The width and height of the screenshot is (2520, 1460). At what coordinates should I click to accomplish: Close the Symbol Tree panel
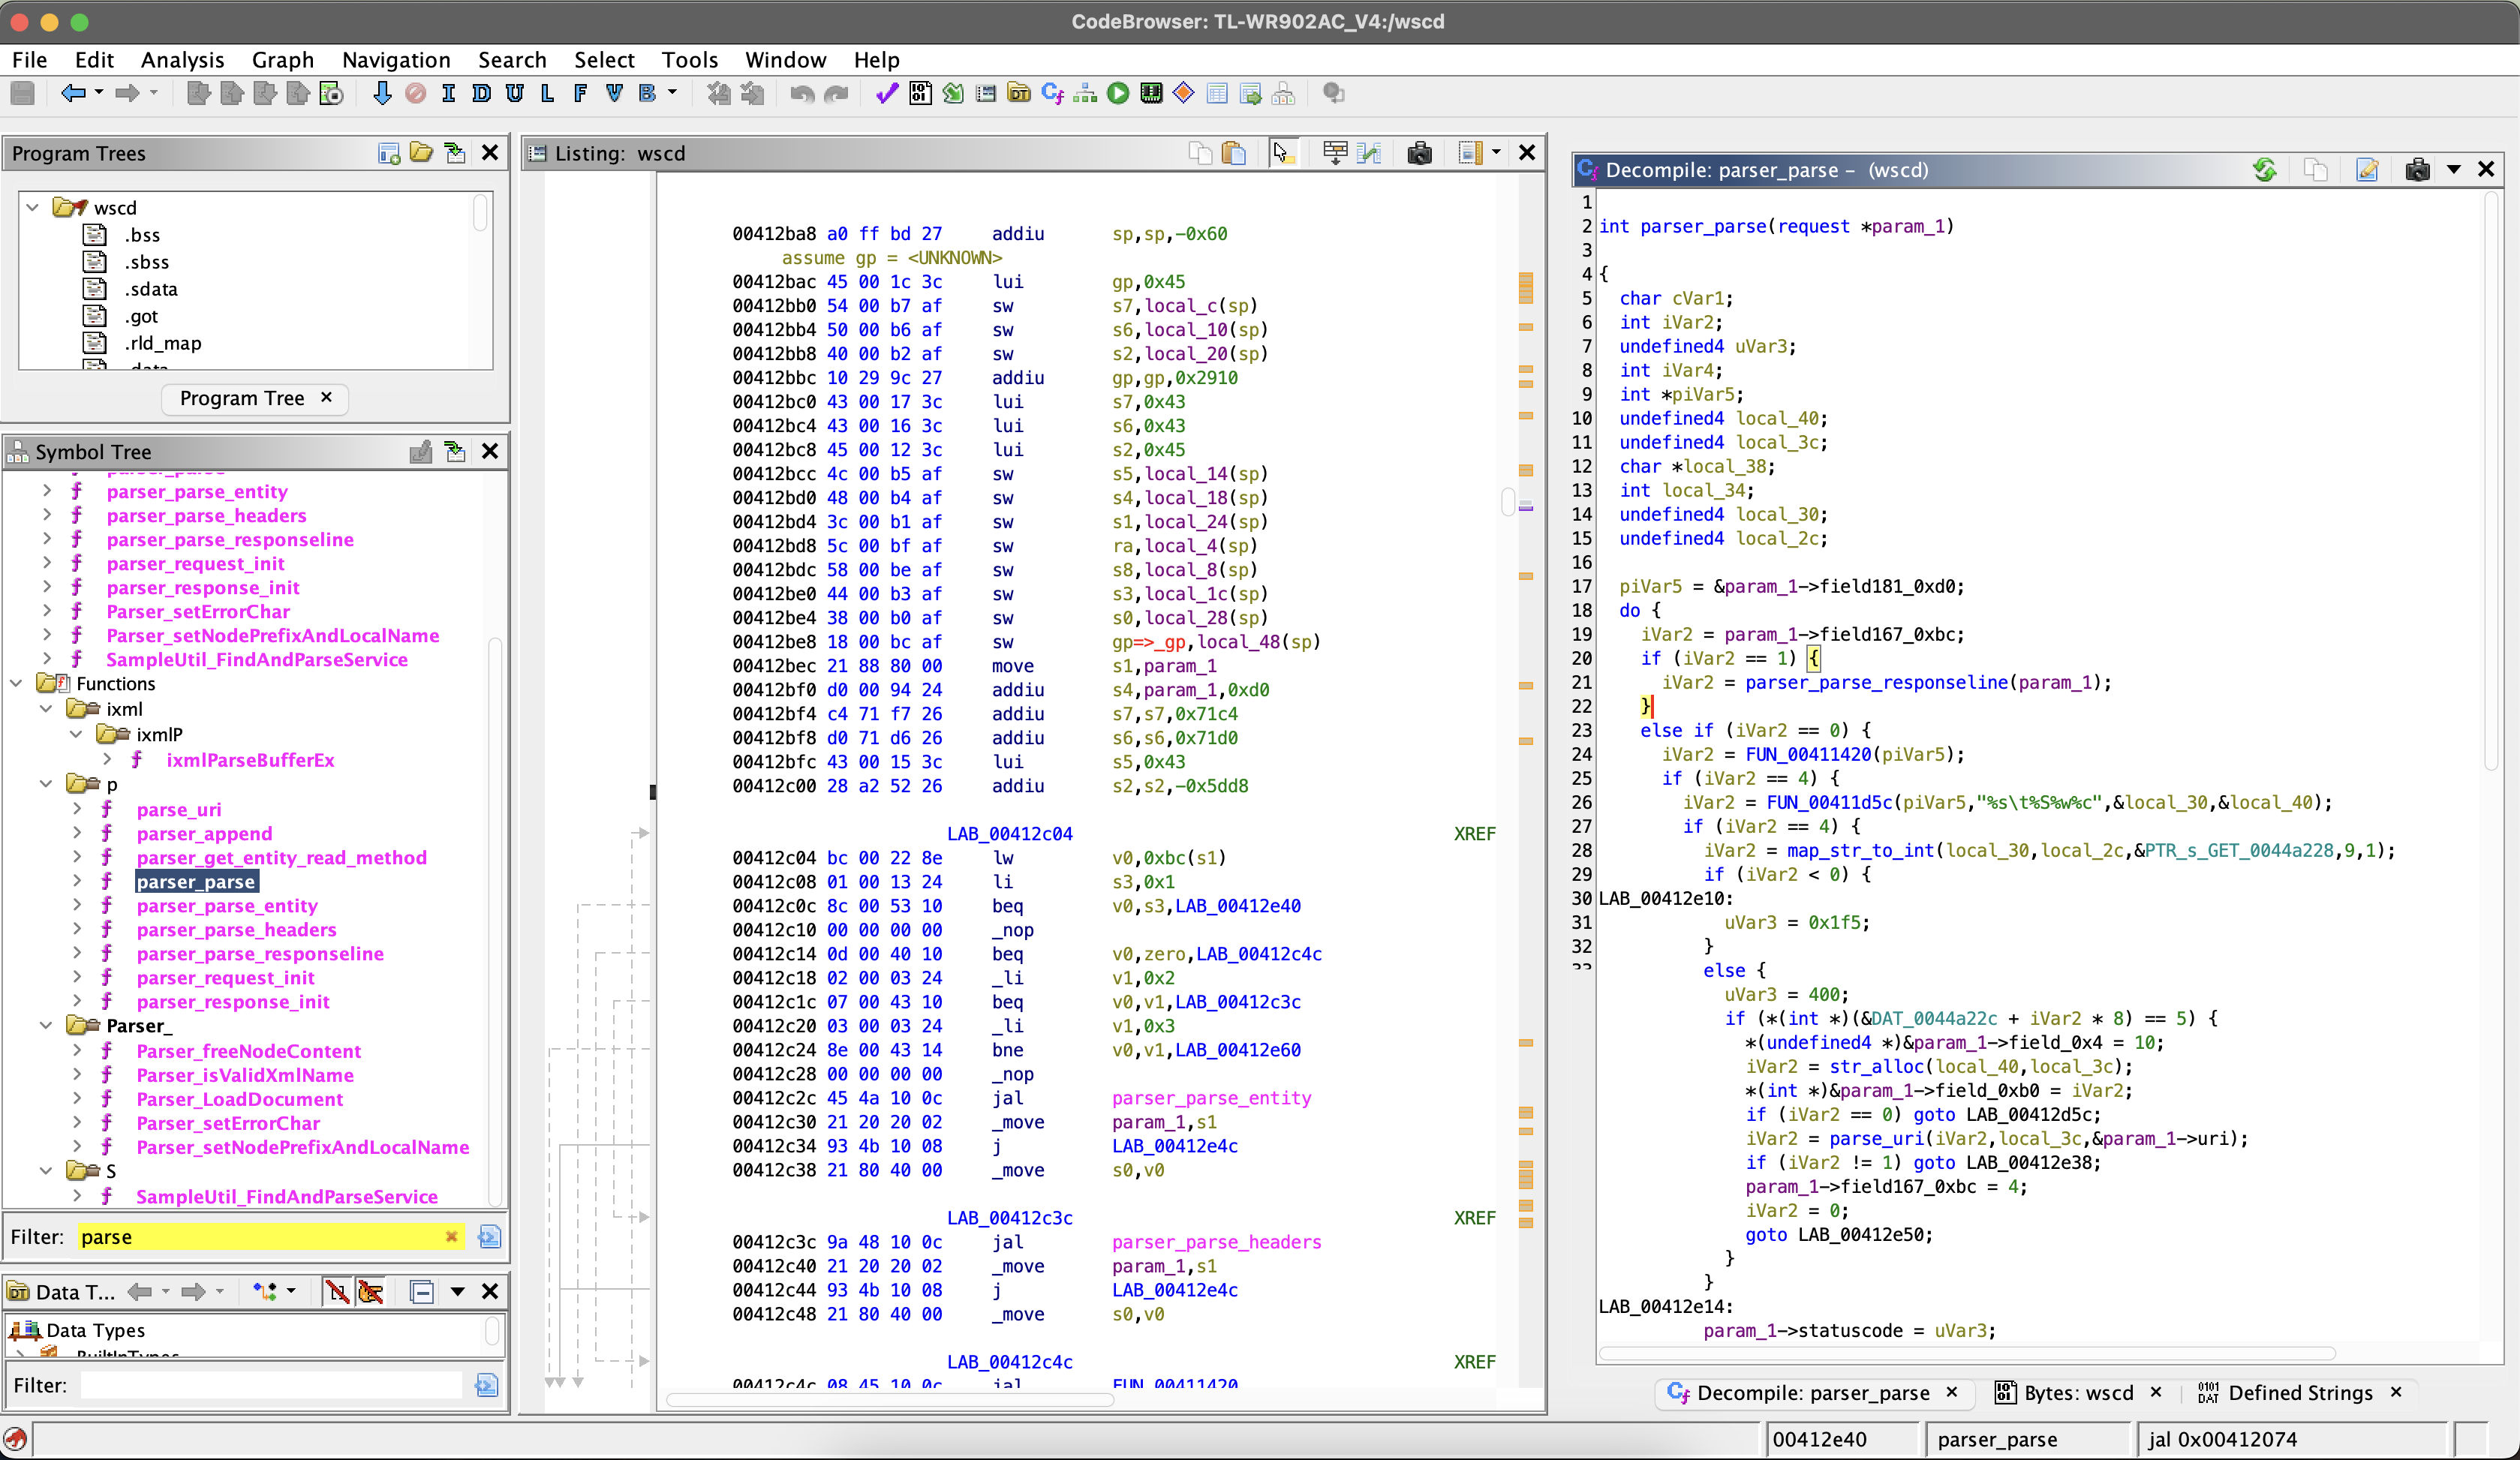coord(490,451)
